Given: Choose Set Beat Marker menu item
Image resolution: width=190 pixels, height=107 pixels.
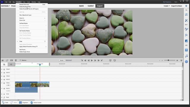Looking at the screenshot, I should 23,23.
